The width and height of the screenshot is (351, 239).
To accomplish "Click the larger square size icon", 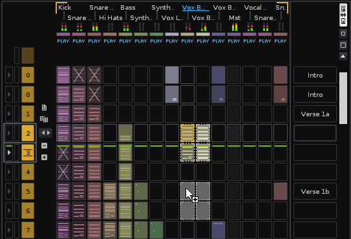I will 343,45.
